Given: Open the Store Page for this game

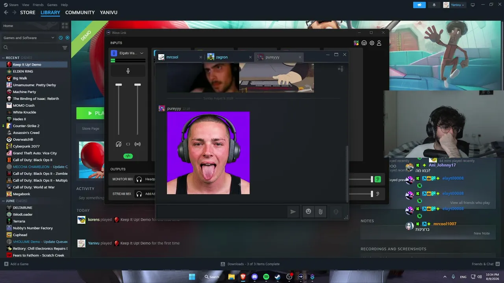Looking at the screenshot, I should [91, 129].
